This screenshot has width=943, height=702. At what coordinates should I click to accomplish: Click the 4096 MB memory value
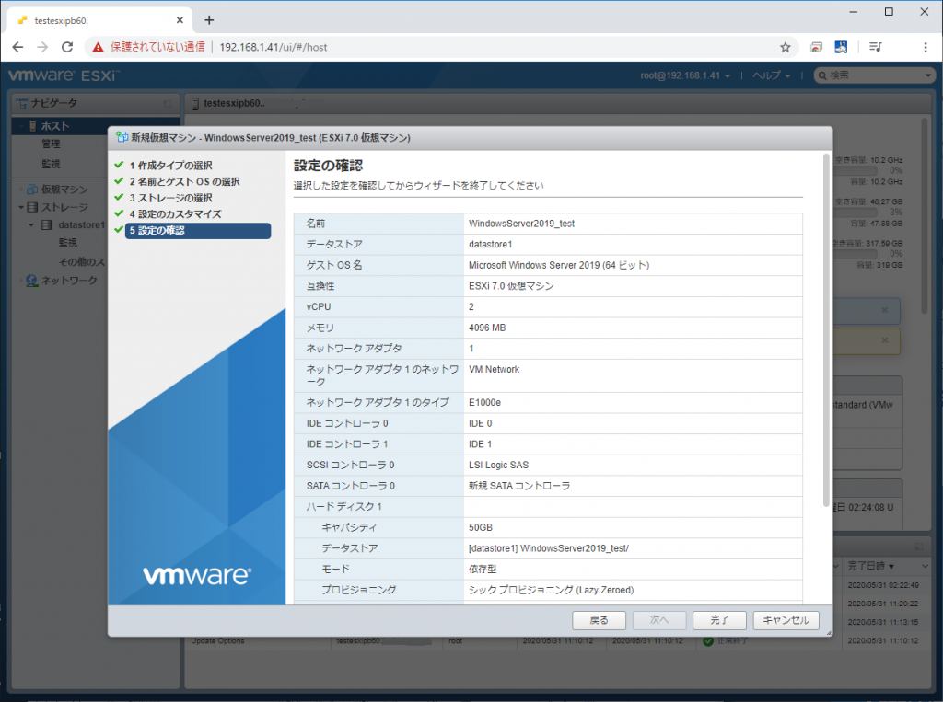(x=487, y=328)
